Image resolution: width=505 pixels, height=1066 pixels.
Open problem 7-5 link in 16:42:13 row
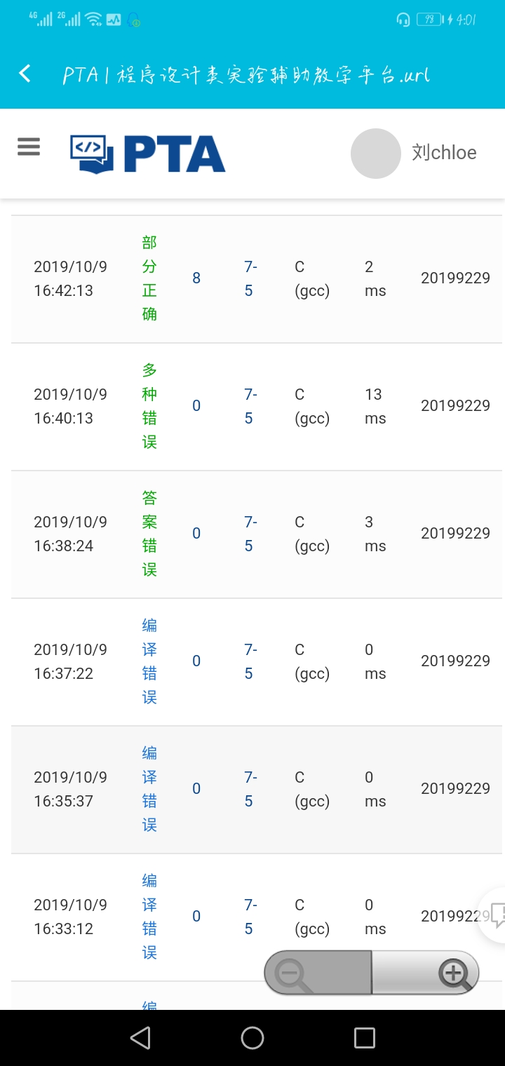[x=250, y=278]
